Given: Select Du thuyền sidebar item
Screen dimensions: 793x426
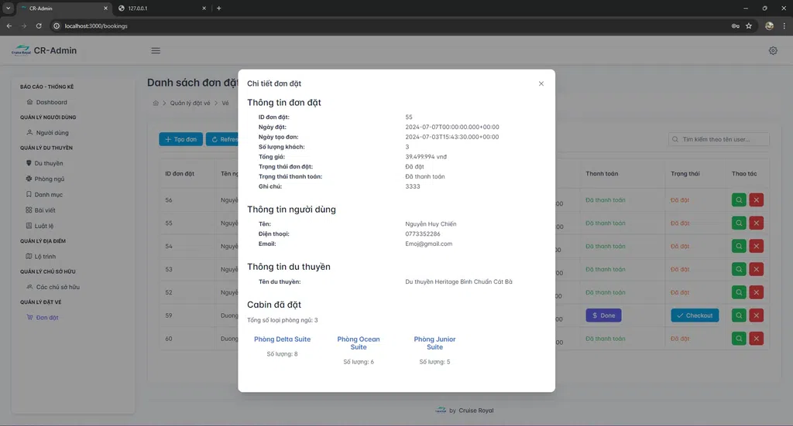Looking at the screenshot, I should coord(49,164).
